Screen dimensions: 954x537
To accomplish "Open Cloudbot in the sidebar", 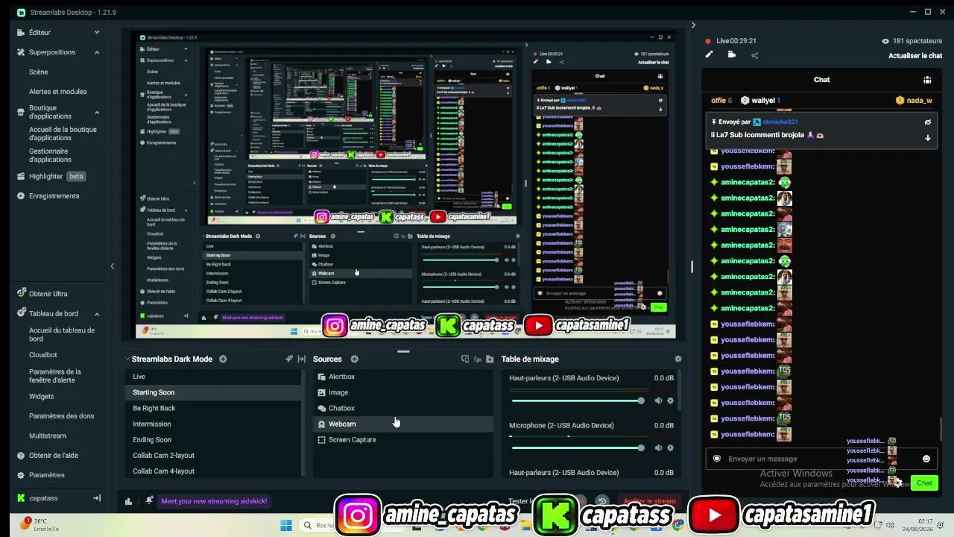I will (43, 355).
